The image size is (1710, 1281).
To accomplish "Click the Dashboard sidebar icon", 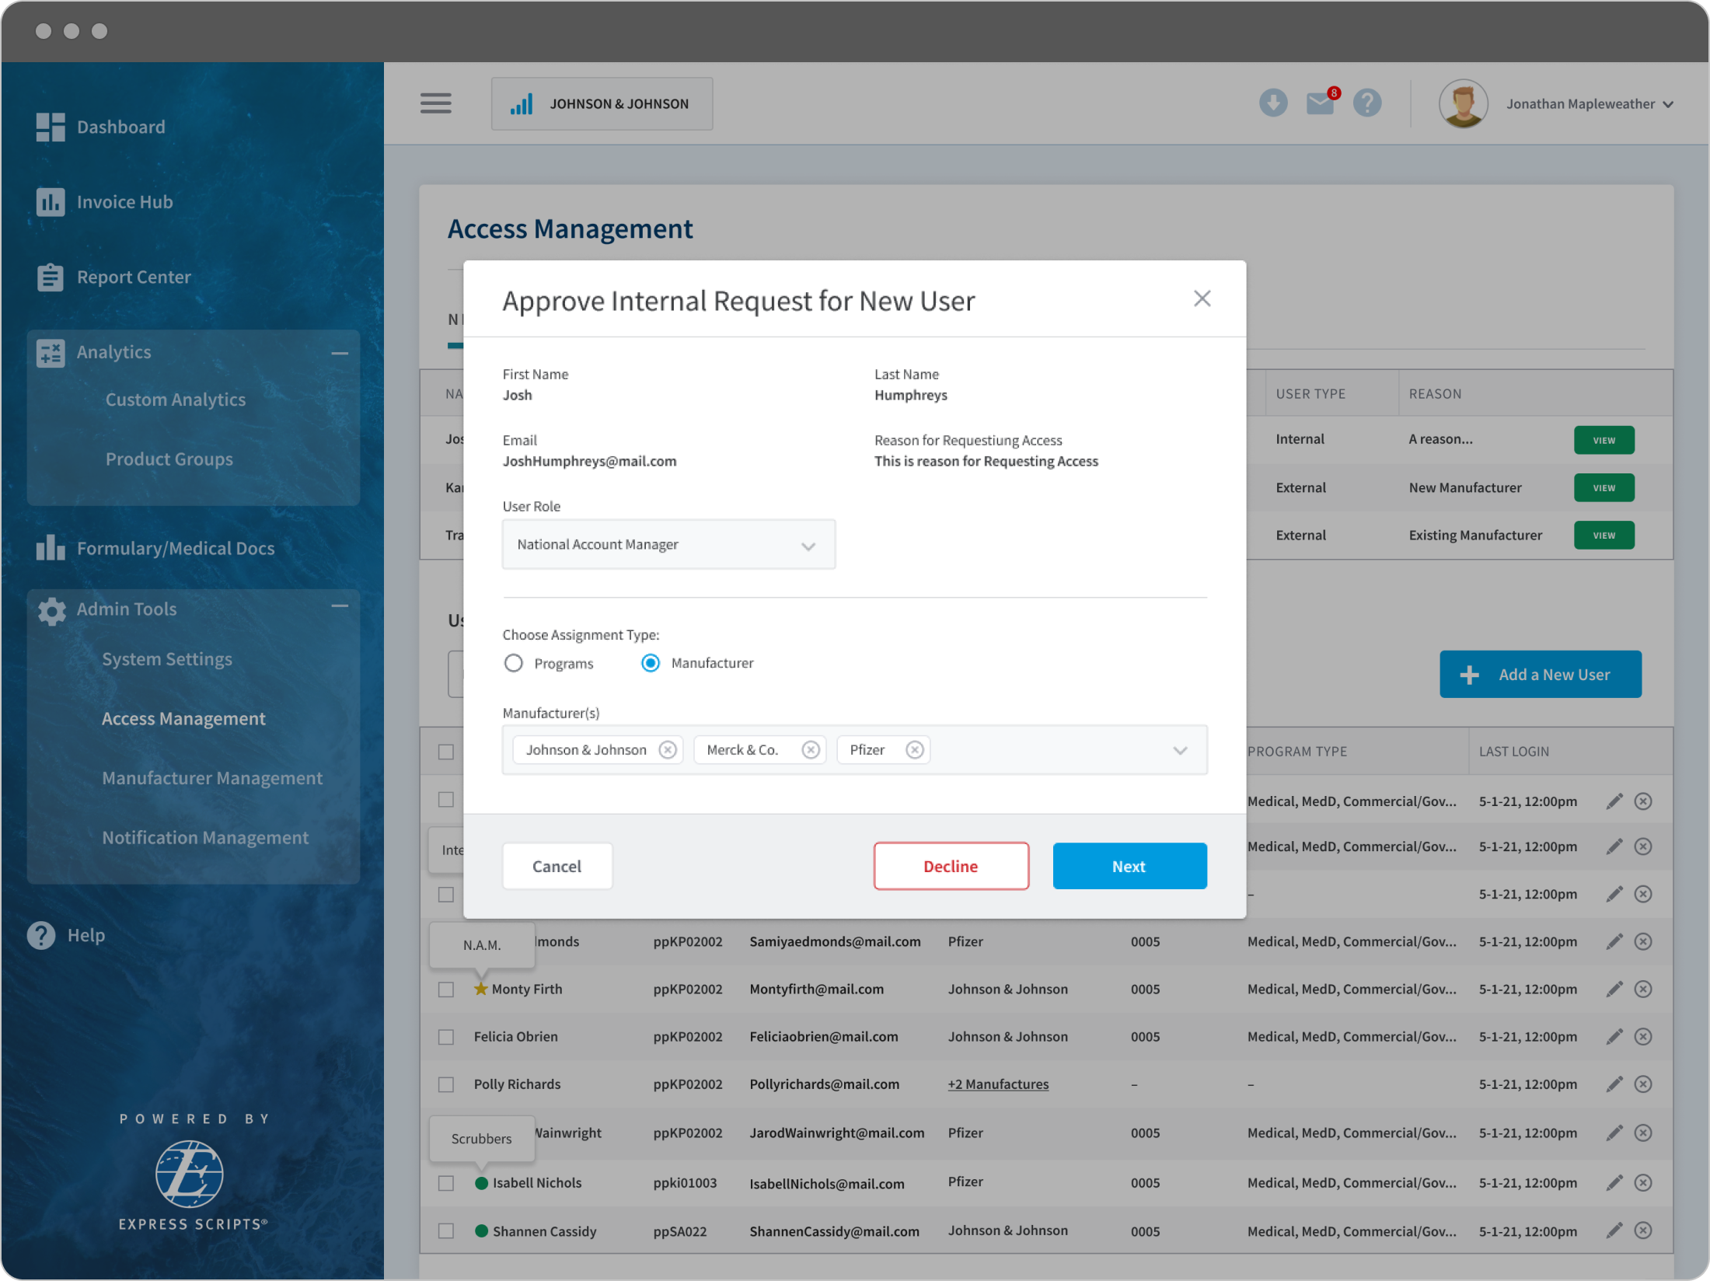I will pyautogui.click(x=51, y=127).
